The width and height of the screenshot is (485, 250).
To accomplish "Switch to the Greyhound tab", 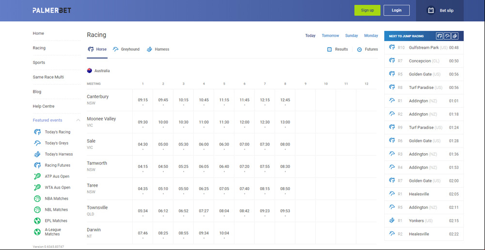I will 126,49.
